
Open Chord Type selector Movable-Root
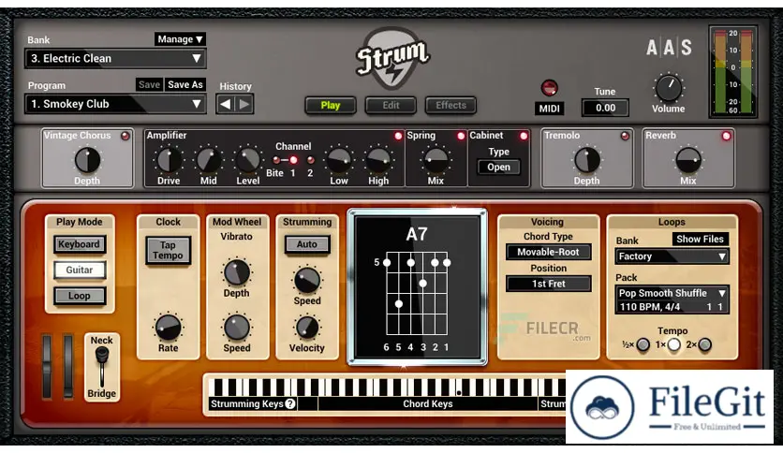point(548,252)
